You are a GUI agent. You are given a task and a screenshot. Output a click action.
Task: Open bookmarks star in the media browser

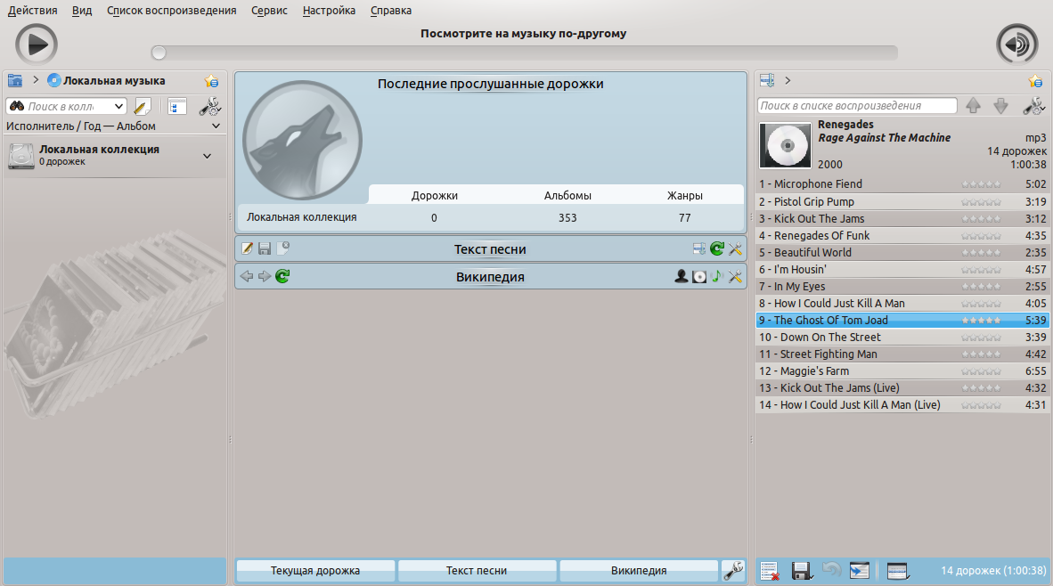coord(211,81)
